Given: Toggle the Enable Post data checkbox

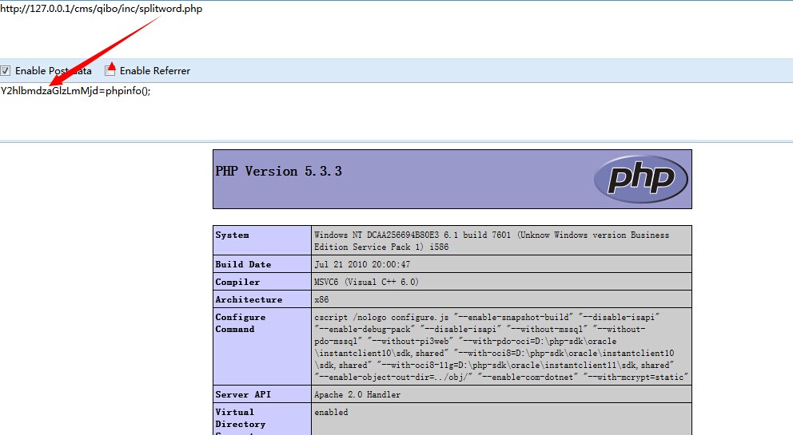Looking at the screenshot, I should 5,71.
